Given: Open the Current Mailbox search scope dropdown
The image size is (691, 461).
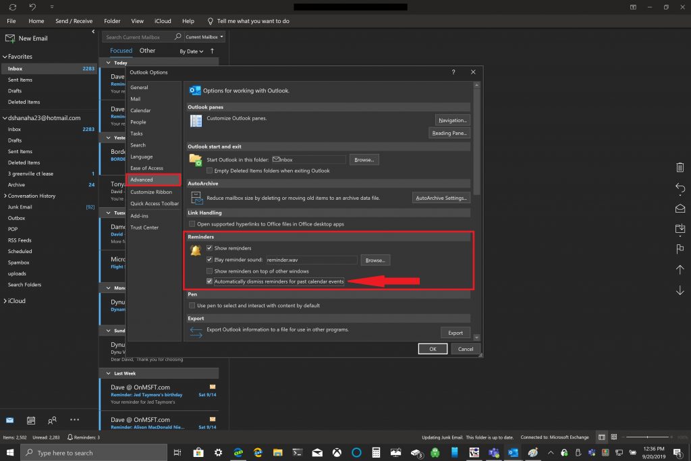Looking at the screenshot, I should point(202,36).
